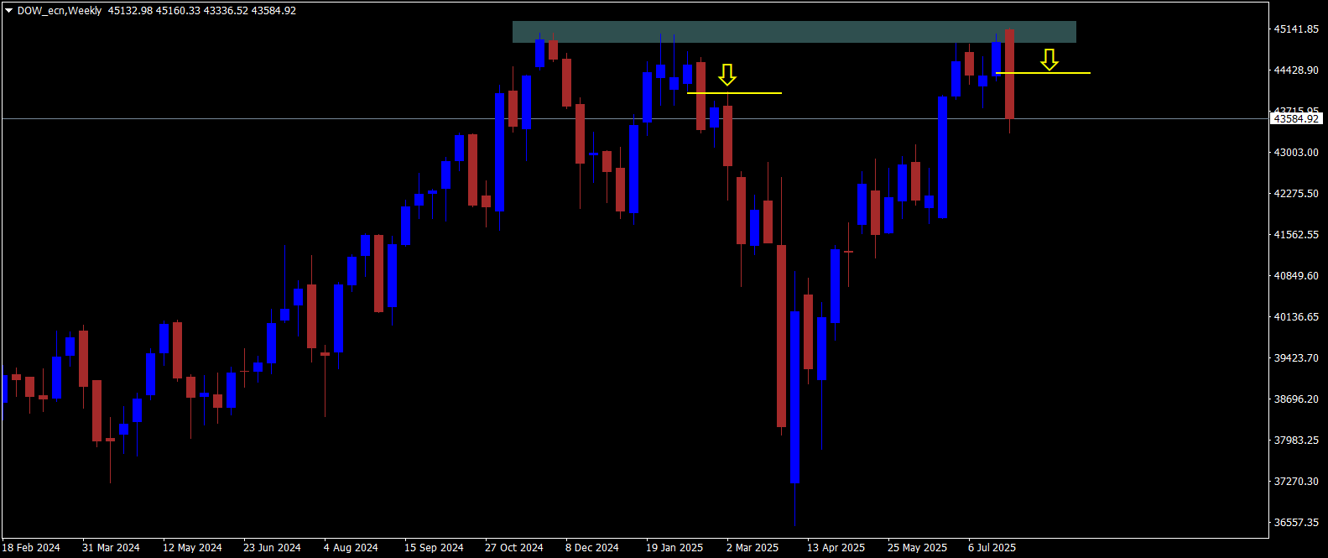Click the 39423.70 price axis label
Image resolution: width=1328 pixels, height=558 pixels.
(1296, 358)
